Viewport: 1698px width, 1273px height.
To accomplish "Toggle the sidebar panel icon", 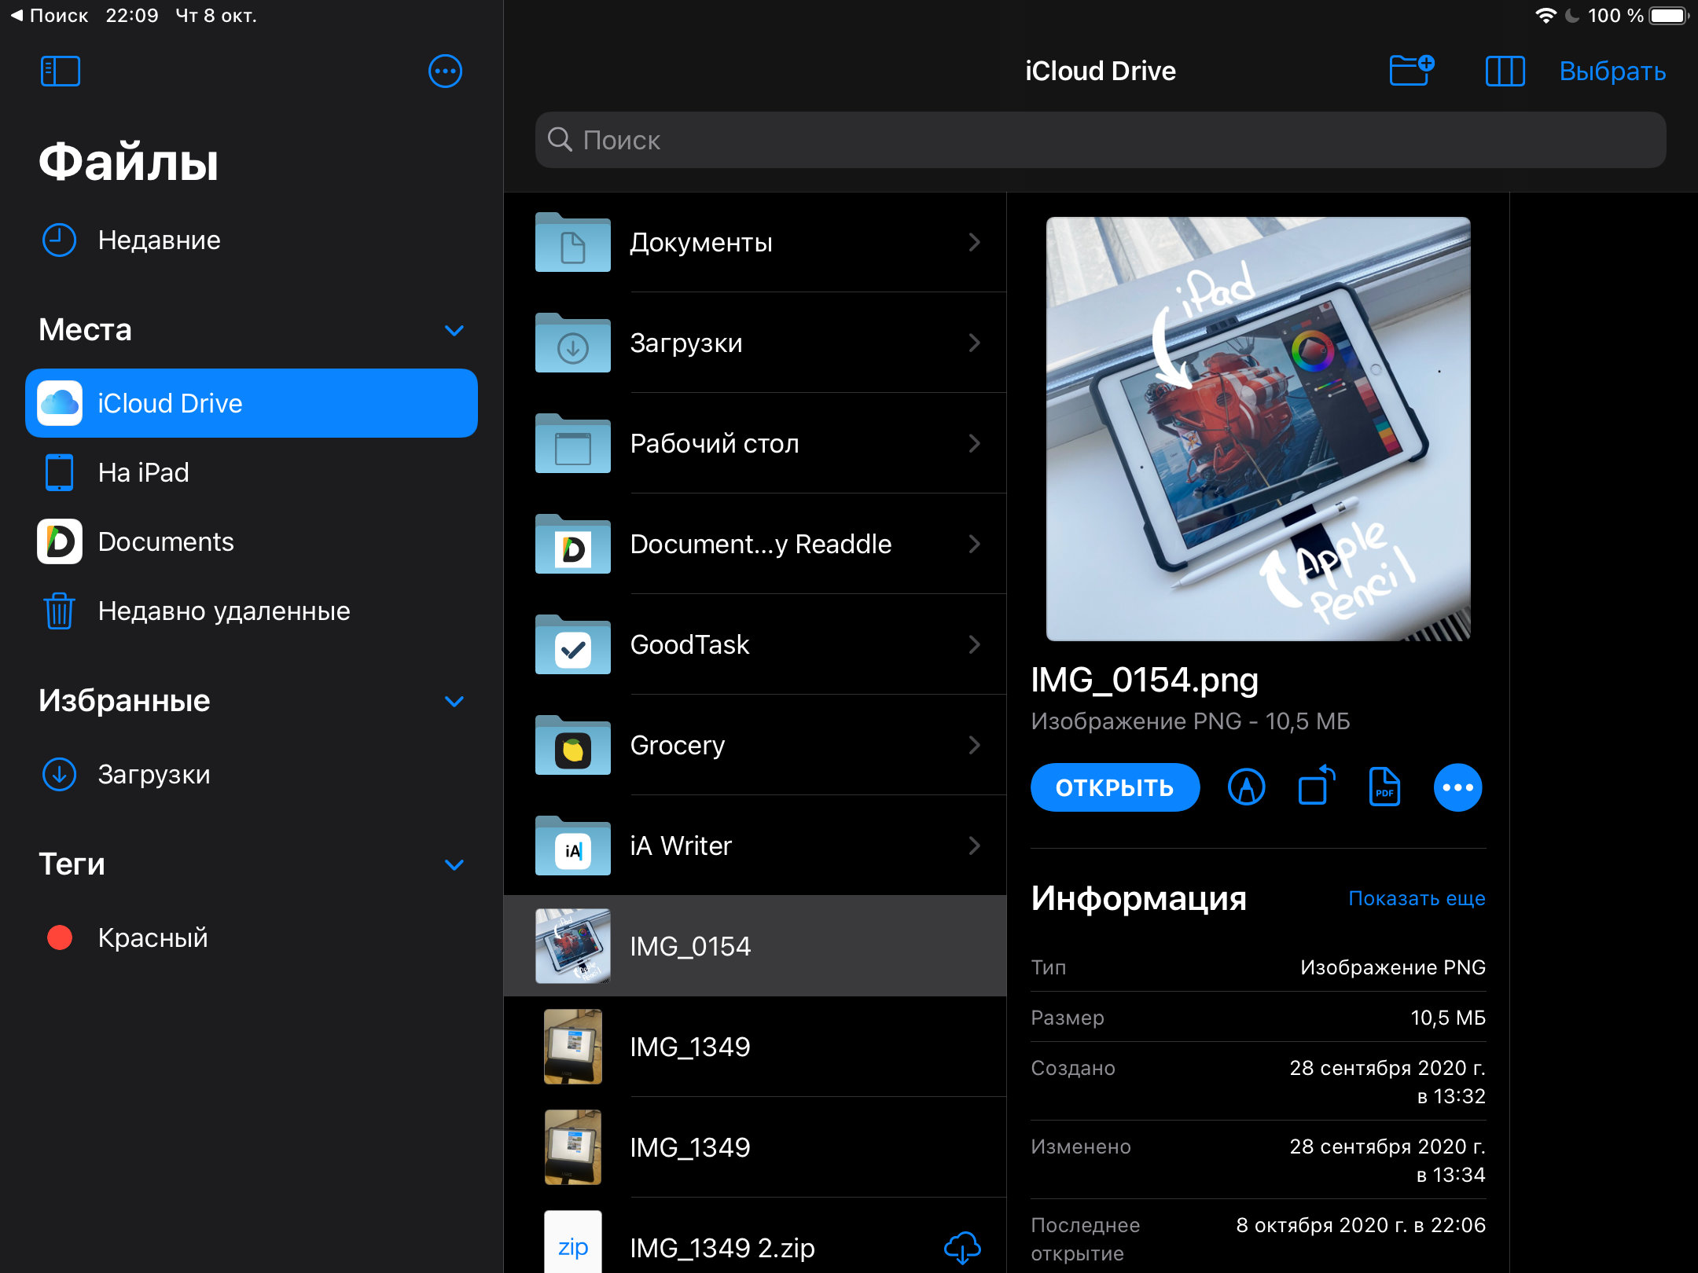I will pyautogui.click(x=60, y=72).
